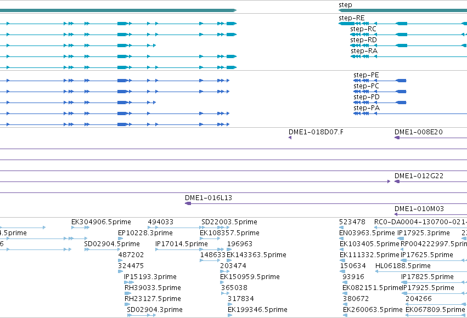
Task: Click the SD02904.5prime EST label
Action: pyautogui.click(x=112, y=244)
